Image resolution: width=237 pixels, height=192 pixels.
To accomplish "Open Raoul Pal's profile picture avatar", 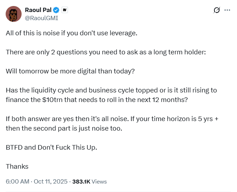I will point(13,14).
